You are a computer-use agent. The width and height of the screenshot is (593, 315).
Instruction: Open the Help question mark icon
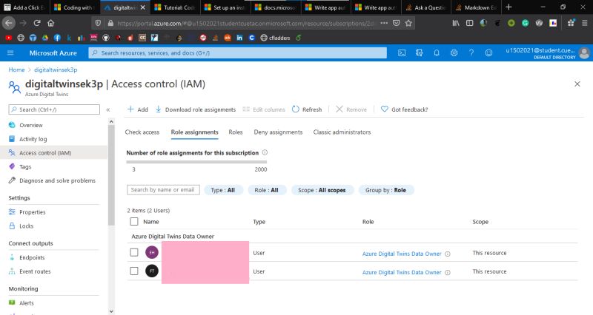click(x=471, y=52)
